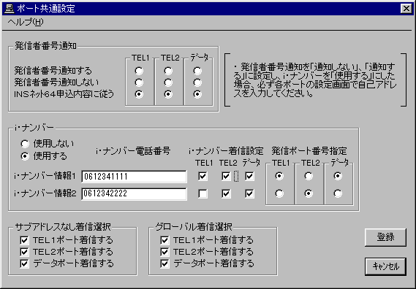Select 発信ポート番号指定 データ for i・ナンバー情報1

tap(338, 176)
